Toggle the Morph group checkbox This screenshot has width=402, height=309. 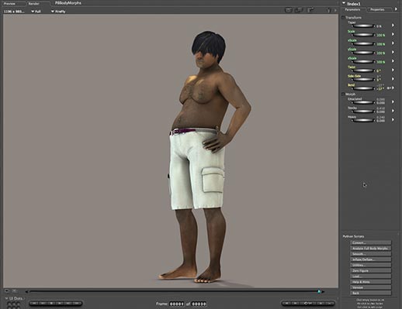tap(343, 94)
